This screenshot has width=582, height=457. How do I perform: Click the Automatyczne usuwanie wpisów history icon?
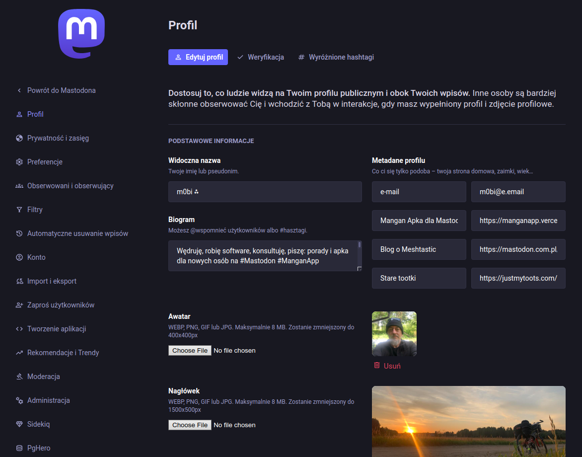pyautogui.click(x=19, y=233)
